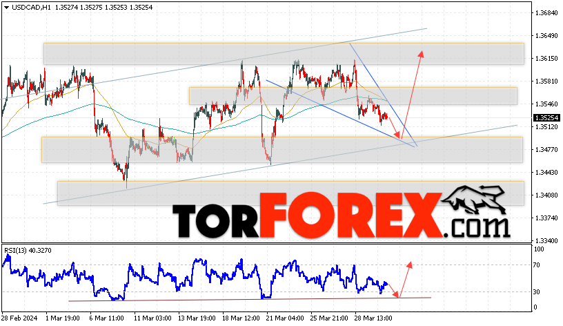
Task: Click the 28 Feb 2024 date label
Action: pyautogui.click(x=19, y=318)
